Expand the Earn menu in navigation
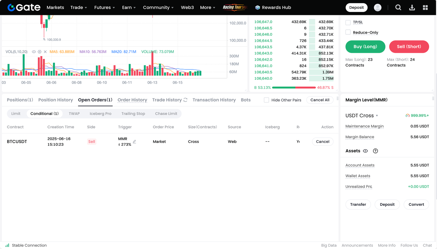The image size is (437, 249). 129,7
